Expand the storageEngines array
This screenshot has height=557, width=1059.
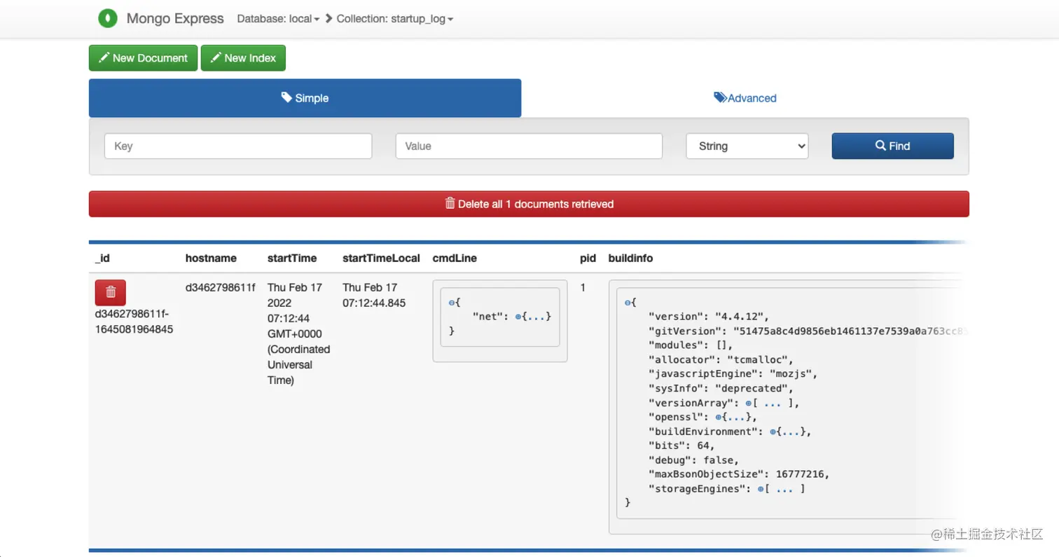(761, 489)
